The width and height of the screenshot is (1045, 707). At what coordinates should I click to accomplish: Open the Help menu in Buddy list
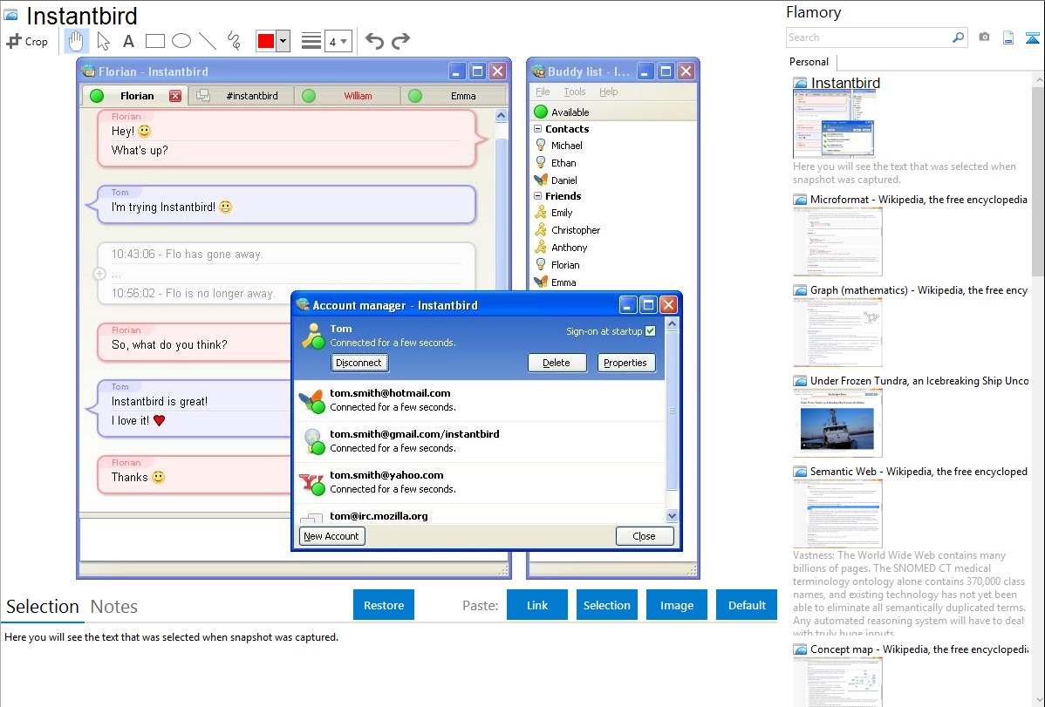pyautogui.click(x=608, y=92)
